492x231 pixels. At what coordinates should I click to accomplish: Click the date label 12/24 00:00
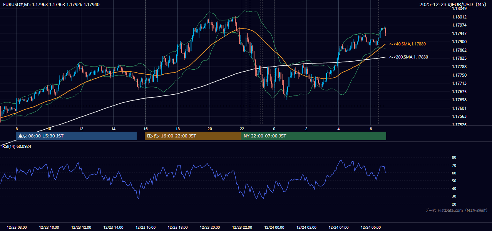click(274, 228)
